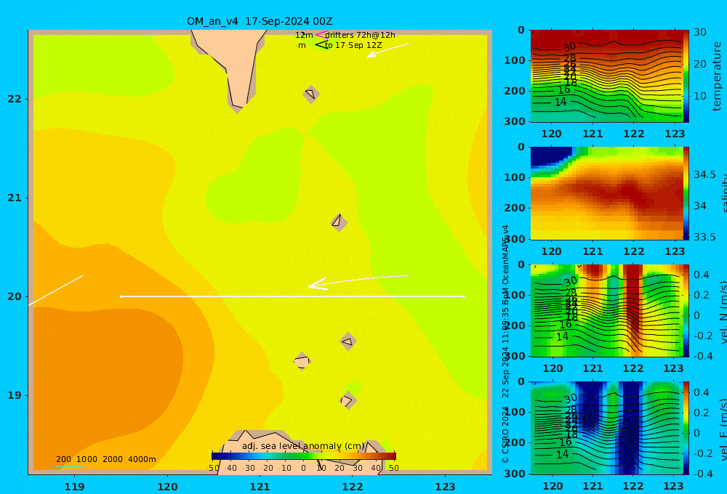Click the title 'OM_an_v4 17-Sep-2024 00Z'

[x=260, y=21]
